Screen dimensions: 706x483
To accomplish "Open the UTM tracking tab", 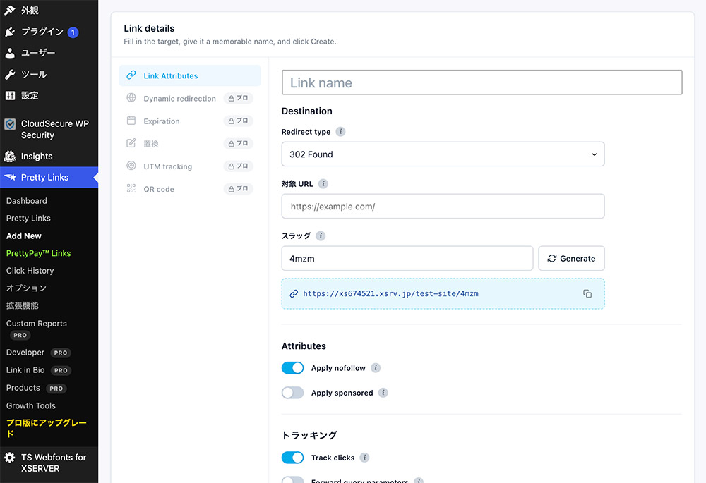I will click(189, 166).
